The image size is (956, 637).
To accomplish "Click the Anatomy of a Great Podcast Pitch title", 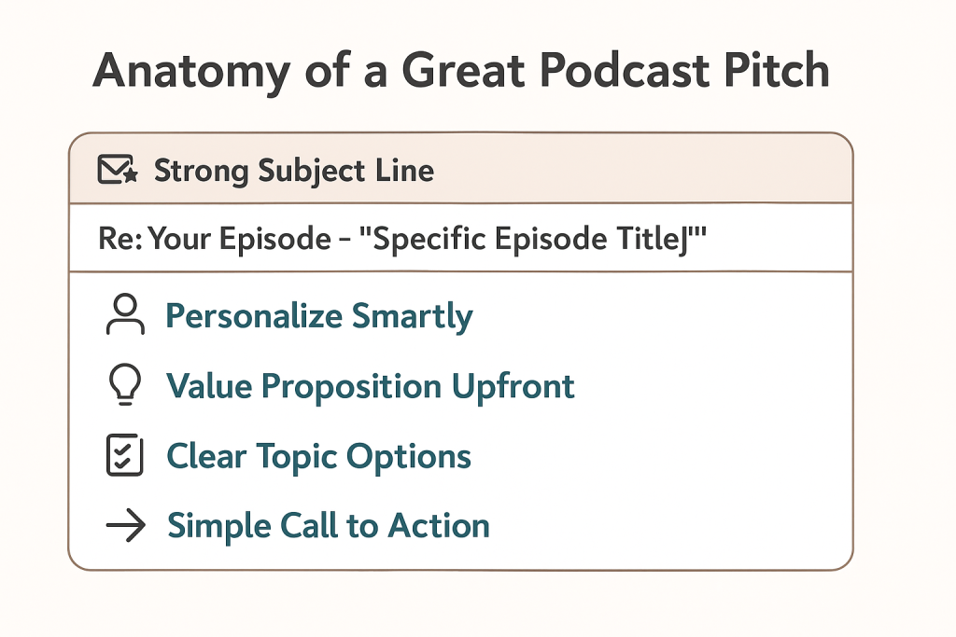I will pyautogui.click(x=461, y=72).
